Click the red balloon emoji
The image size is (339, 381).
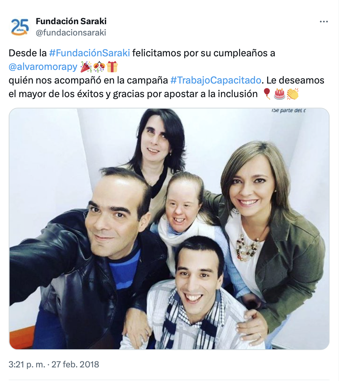(267, 94)
